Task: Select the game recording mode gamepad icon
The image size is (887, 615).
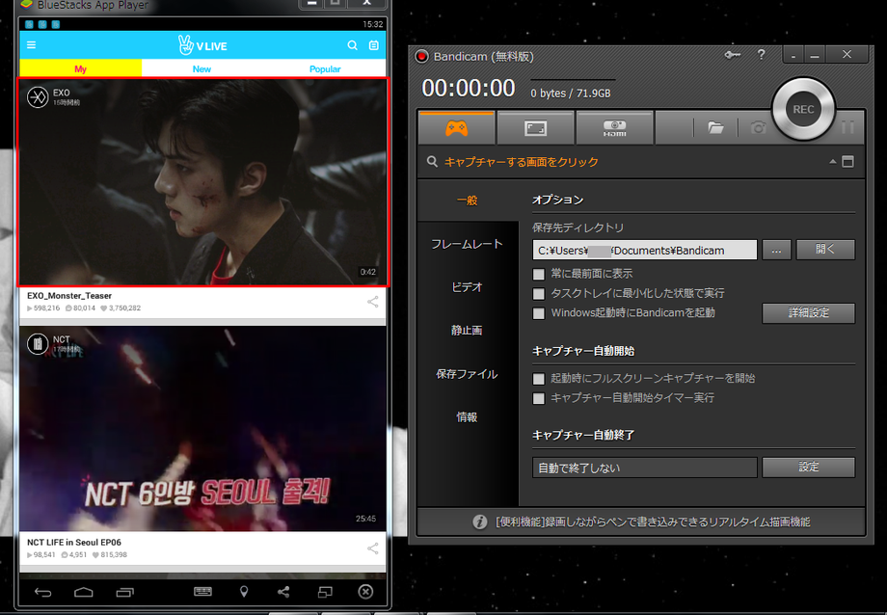Action: point(456,127)
